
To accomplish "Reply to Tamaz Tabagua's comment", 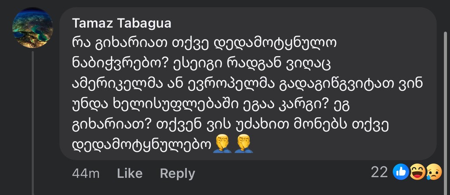I will point(177,174).
